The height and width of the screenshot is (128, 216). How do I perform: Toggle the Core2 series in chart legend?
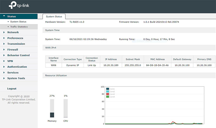click(108, 91)
